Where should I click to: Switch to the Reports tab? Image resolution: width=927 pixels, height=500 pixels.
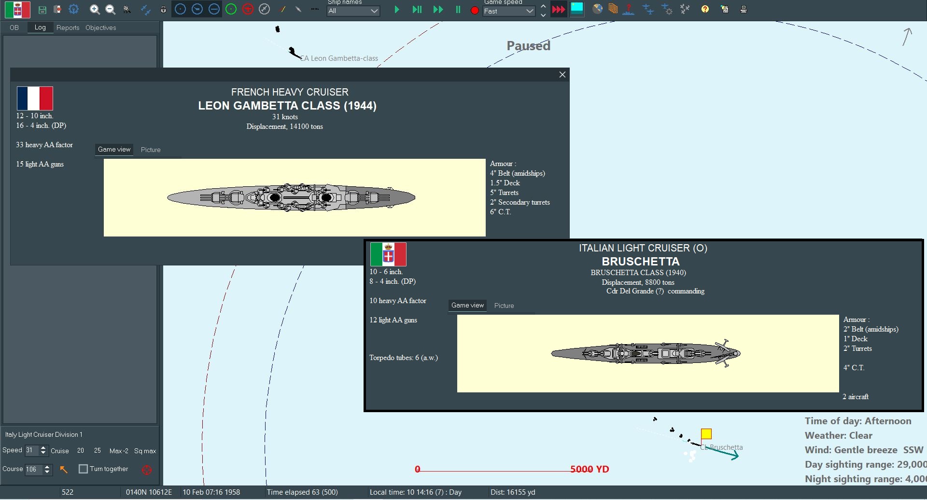68,28
